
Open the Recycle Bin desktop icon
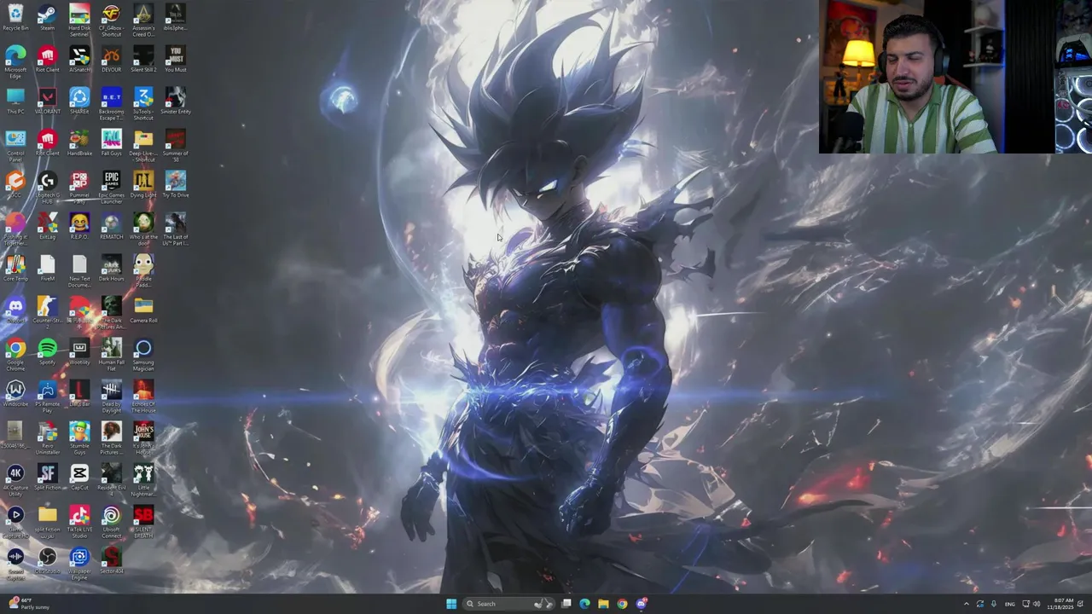click(x=15, y=17)
